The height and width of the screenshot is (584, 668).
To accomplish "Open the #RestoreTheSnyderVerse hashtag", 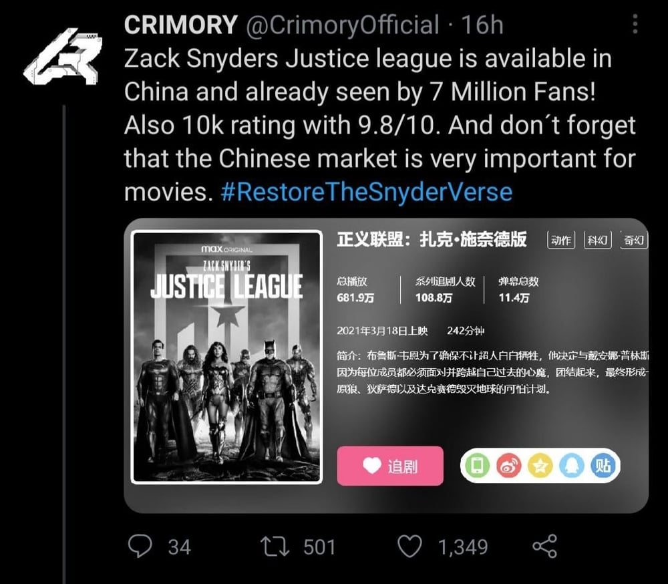I will 366,192.
